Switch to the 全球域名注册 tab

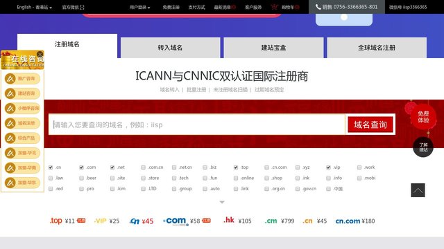pyautogui.click(x=377, y=48)
